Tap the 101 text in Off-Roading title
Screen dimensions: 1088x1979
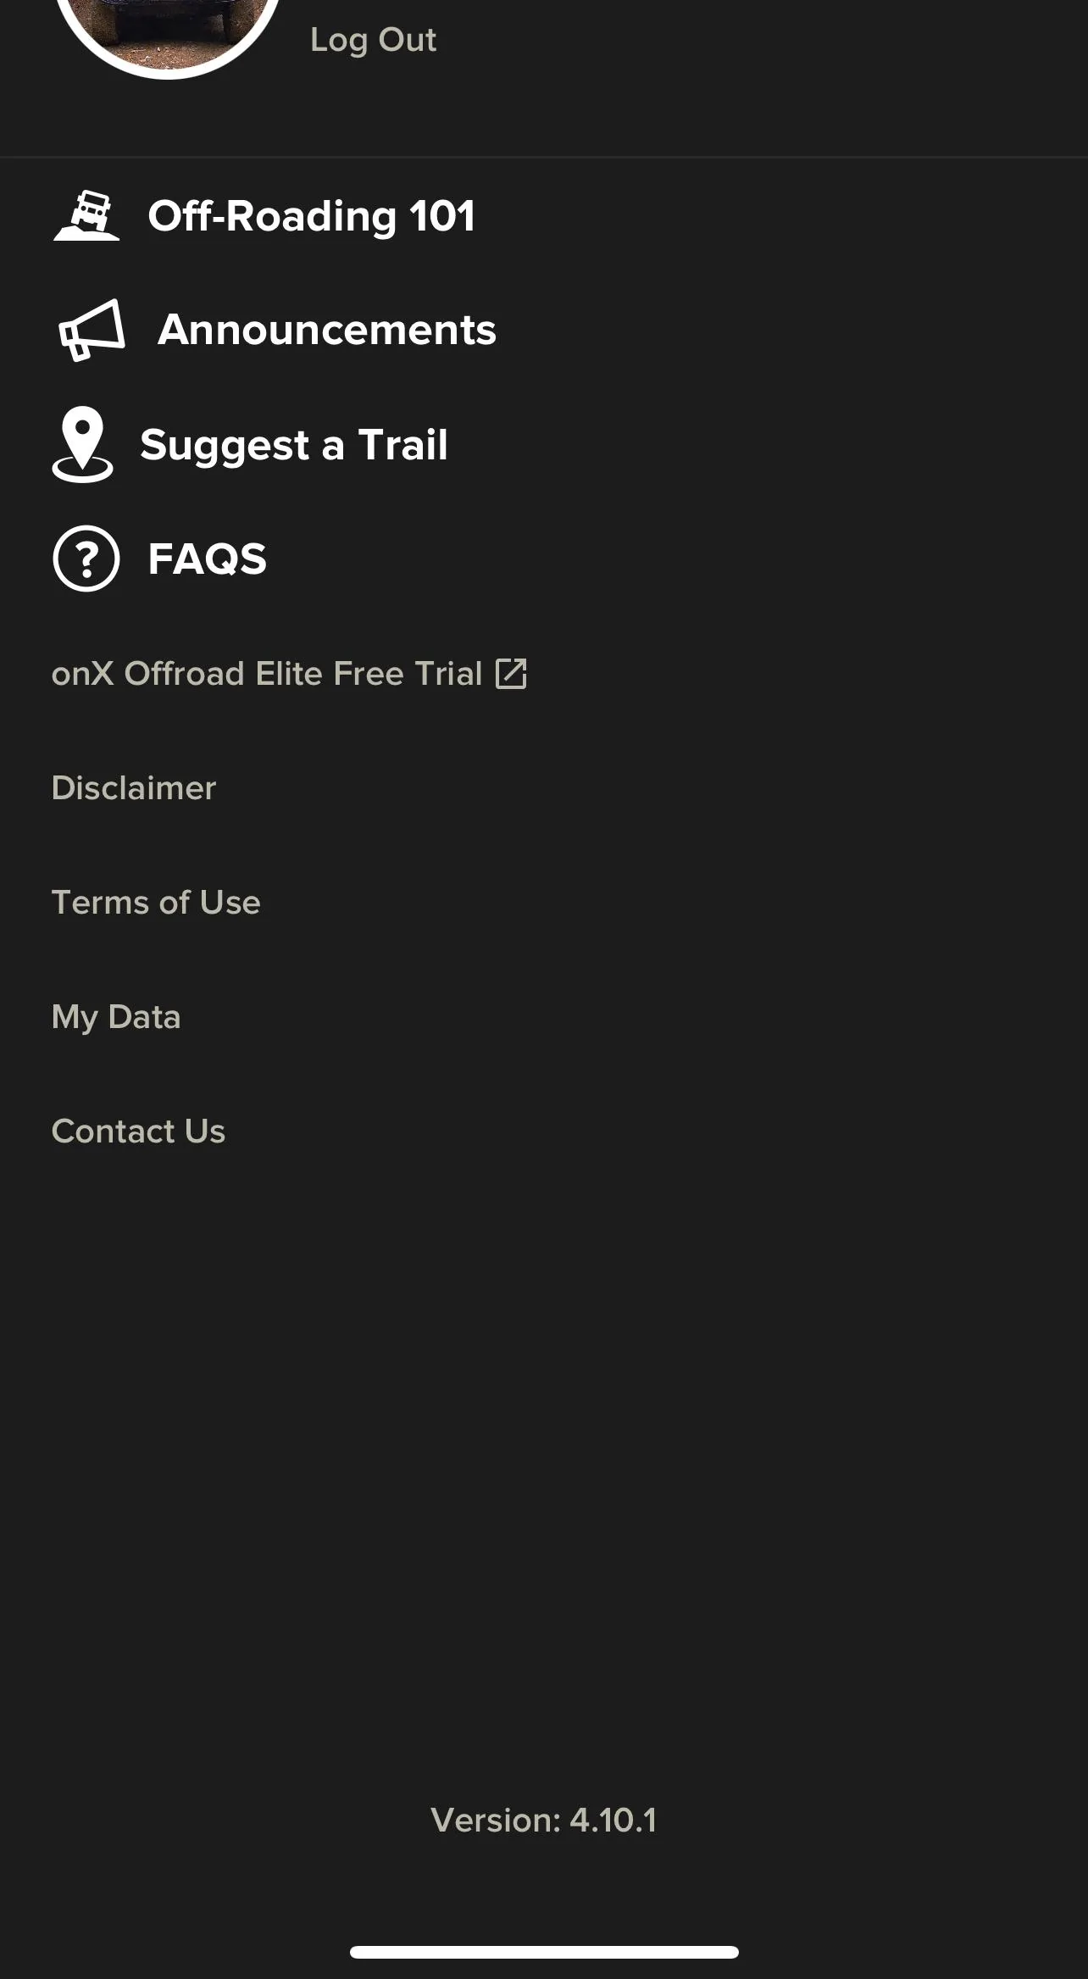(x=442, y=216)
